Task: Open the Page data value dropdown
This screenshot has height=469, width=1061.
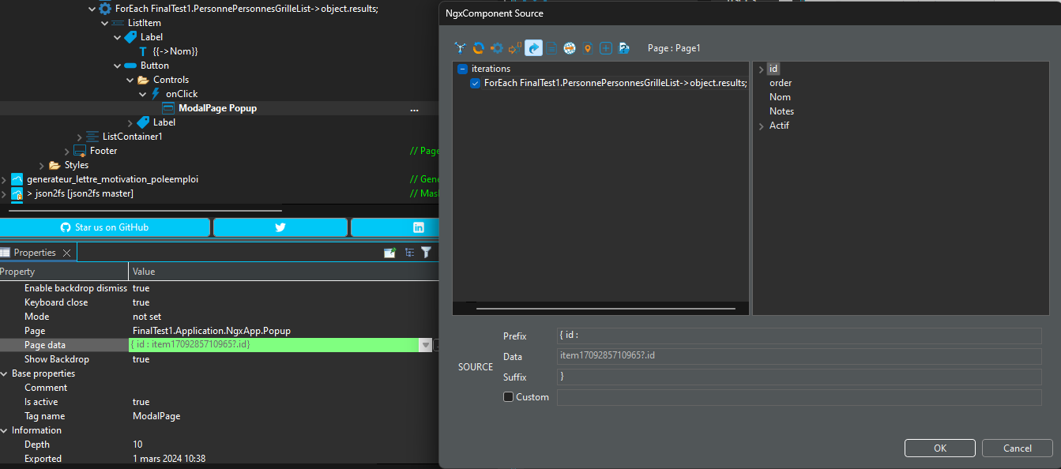Action: point(426,345)
